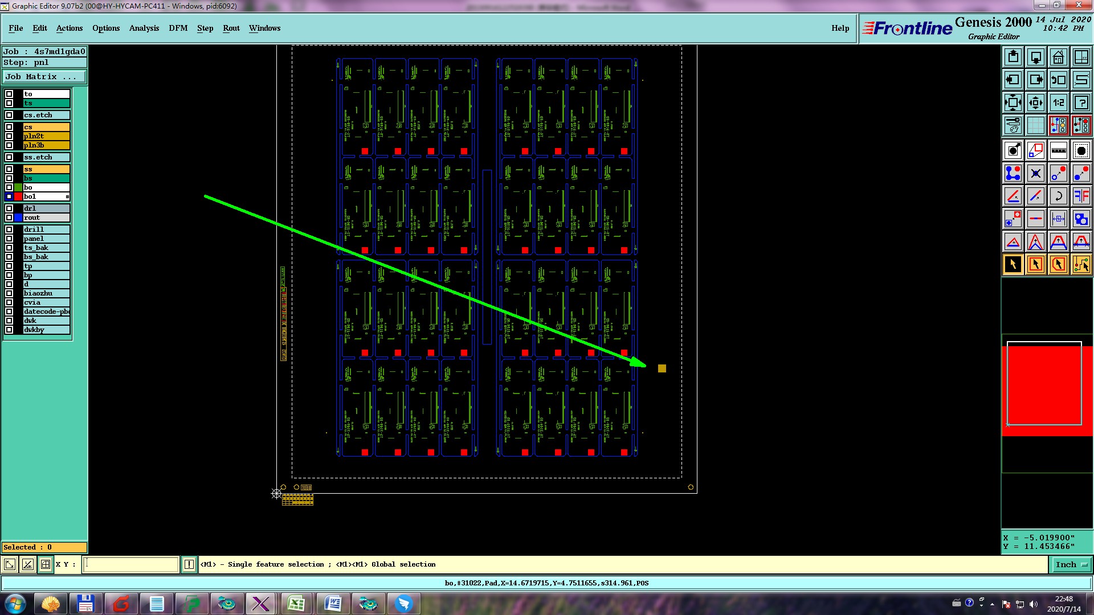Open the Job Matrix selector

[x=44, y=76]
